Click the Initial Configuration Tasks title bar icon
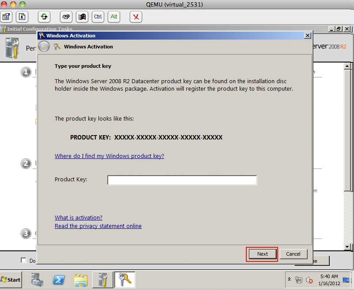Screen dimensions: 354x290 click(3, 29)
